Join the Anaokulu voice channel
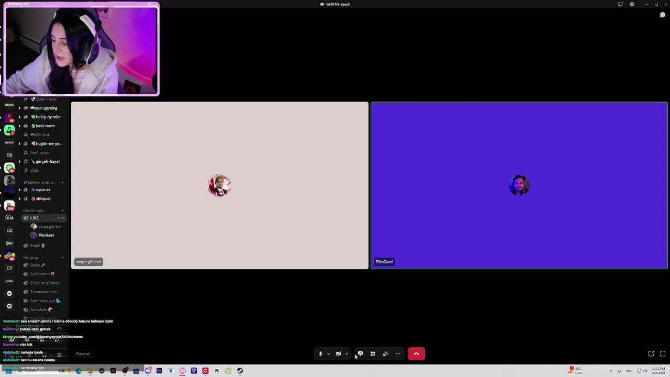 pos(44,310)
